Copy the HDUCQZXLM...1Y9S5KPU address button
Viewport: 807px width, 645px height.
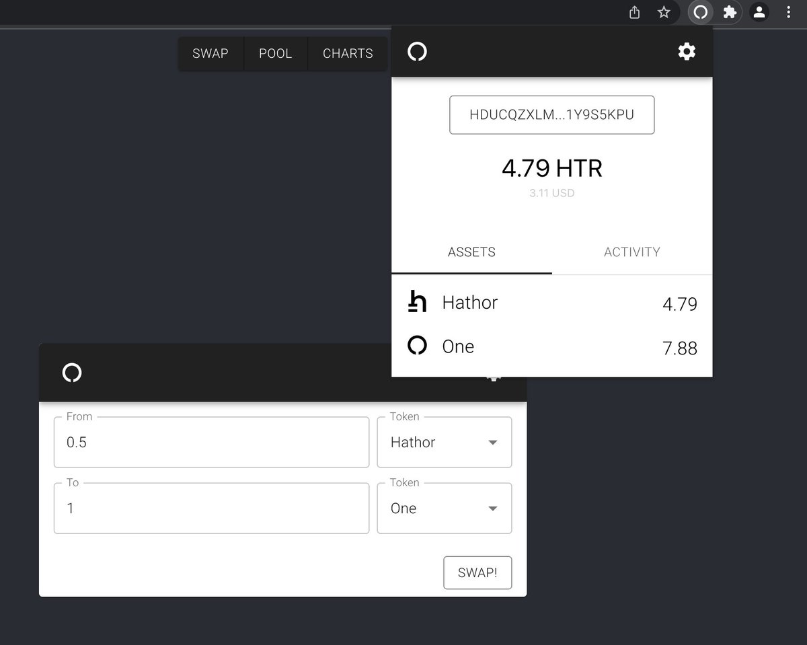tap(552, 115)
